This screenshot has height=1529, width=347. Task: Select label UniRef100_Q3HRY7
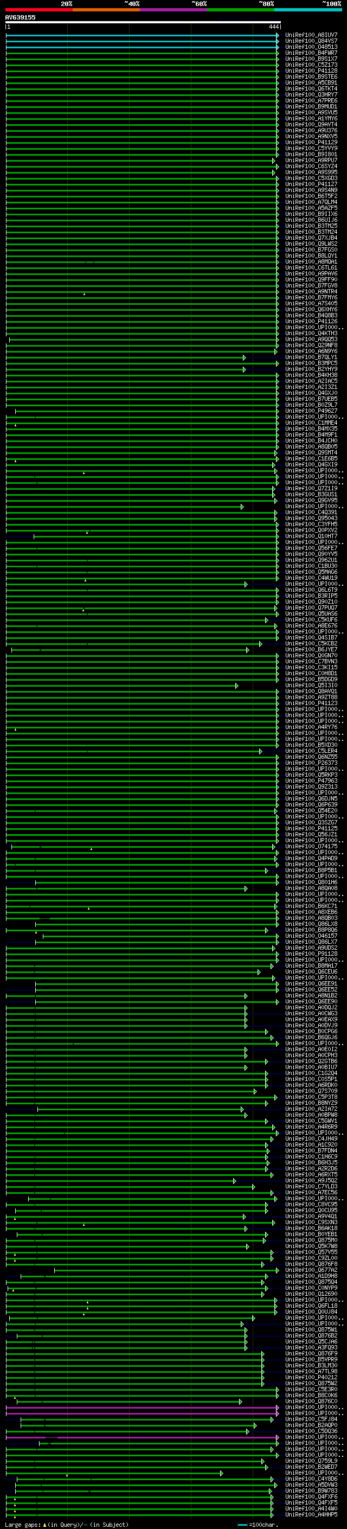311,94
